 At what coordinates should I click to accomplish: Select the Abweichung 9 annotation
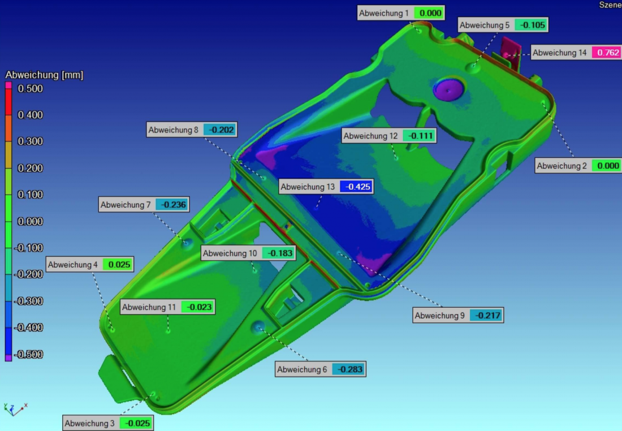pos(457,316)
